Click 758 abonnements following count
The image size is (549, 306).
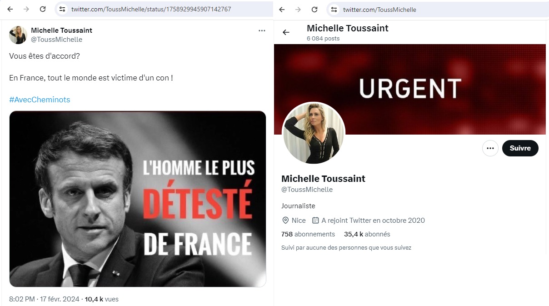(308, 234)
